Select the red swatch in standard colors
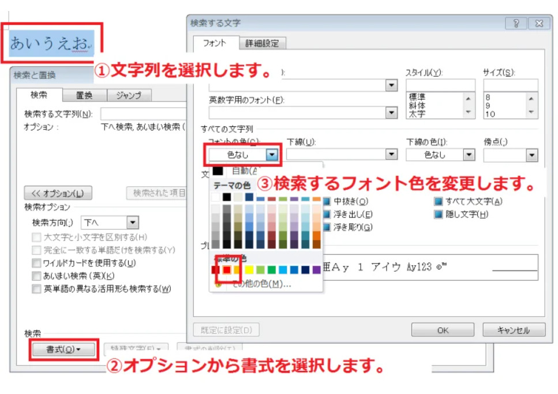This screenshot has height=394, width=558. (227, 269)
